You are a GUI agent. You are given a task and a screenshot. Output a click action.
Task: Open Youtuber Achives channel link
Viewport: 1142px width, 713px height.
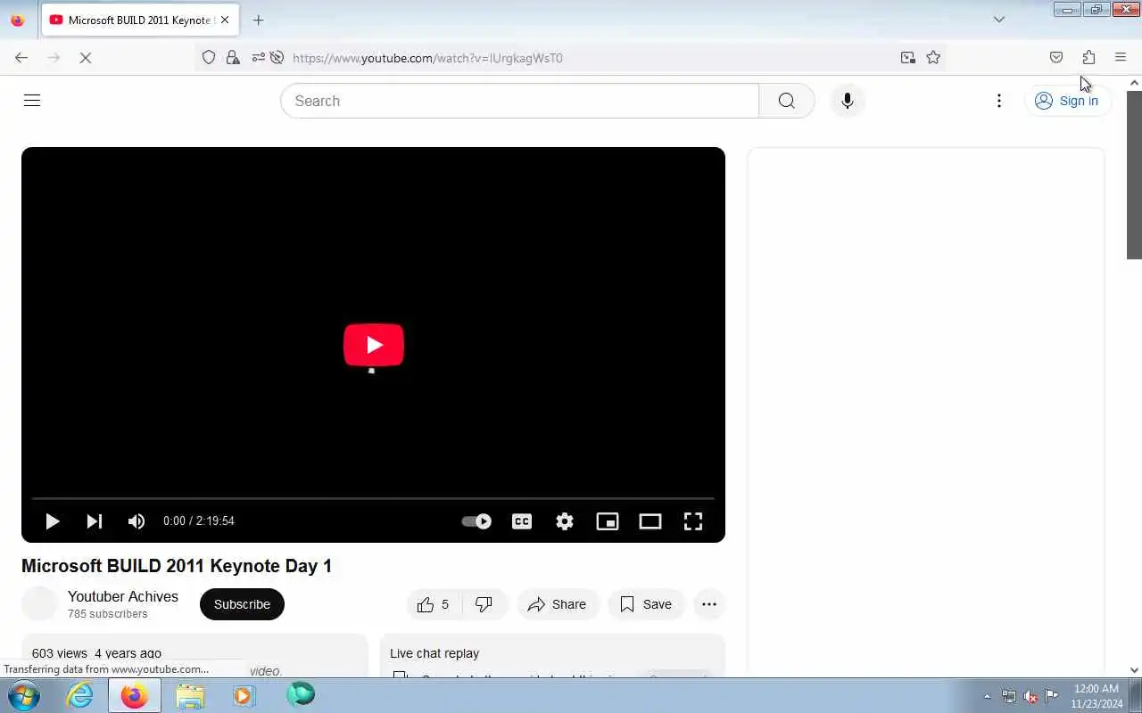click(123, 596)
